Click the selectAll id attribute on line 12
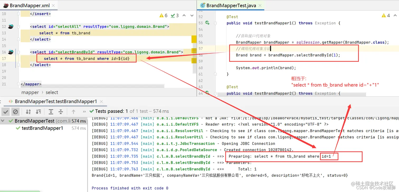The height and width of the screenshot is (192, 399). pyautogui.click(x=65, y=26)
